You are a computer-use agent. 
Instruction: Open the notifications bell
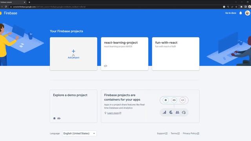[x=240, y=13]
